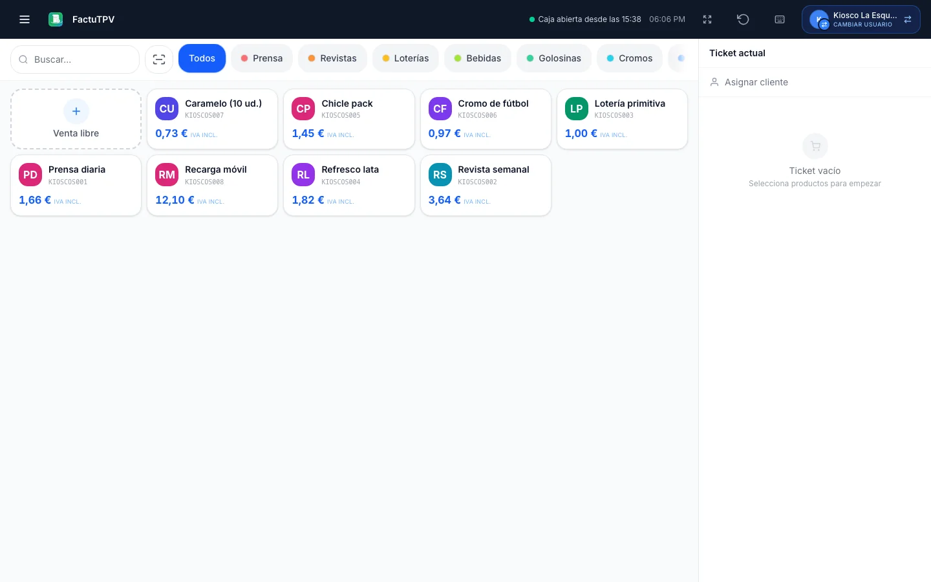Click the RS badge of Revista semanal

pos(440,175)
